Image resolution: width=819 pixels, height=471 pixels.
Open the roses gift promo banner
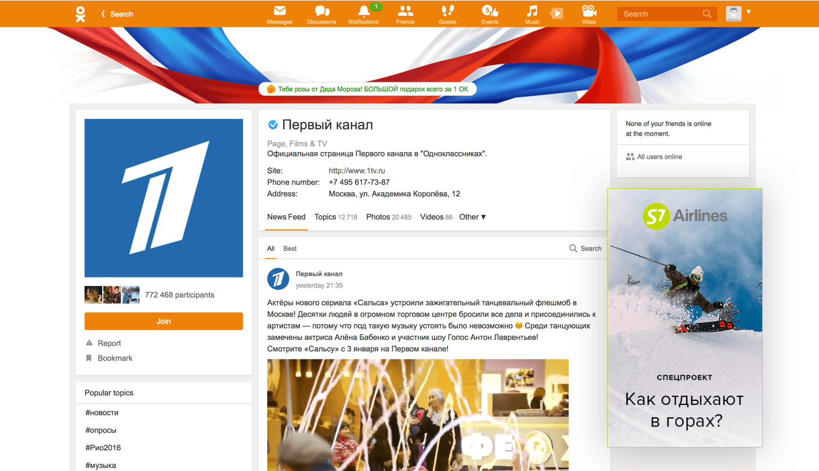368,89
